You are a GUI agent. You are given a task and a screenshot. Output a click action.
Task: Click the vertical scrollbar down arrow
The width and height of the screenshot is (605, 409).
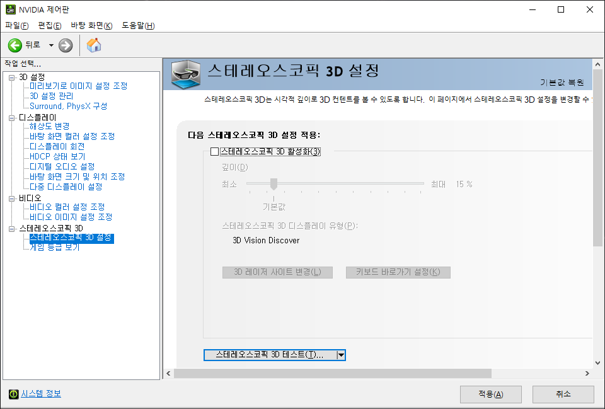click(597, 363)
